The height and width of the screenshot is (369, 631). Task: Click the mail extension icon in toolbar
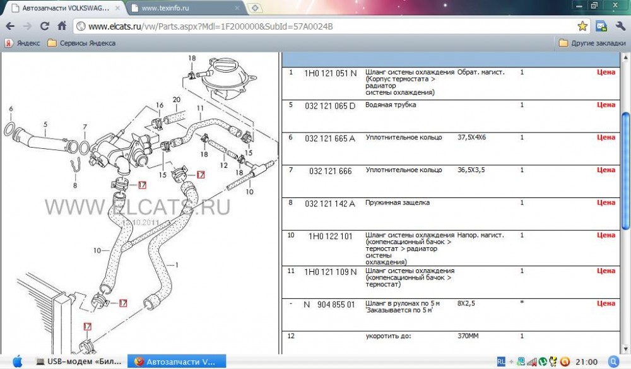click(x=601, y=26)
